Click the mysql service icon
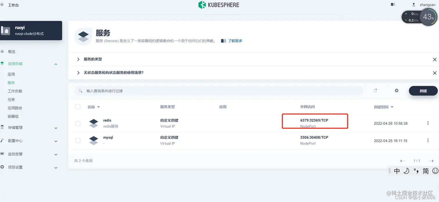439x202 pixels. 93,140
